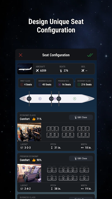112x199 pixels.
Task: Open the Premium Eco. 16 Seats chip
Action: [64, 83]
